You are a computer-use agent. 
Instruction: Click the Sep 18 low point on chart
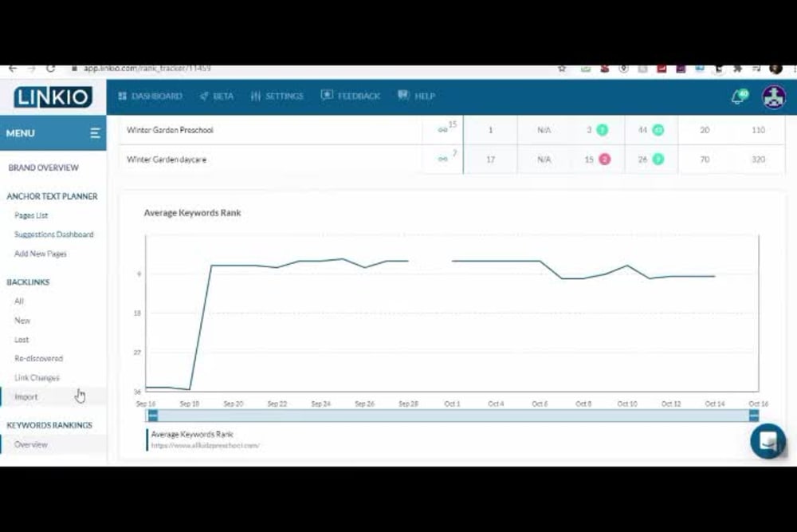189,389
